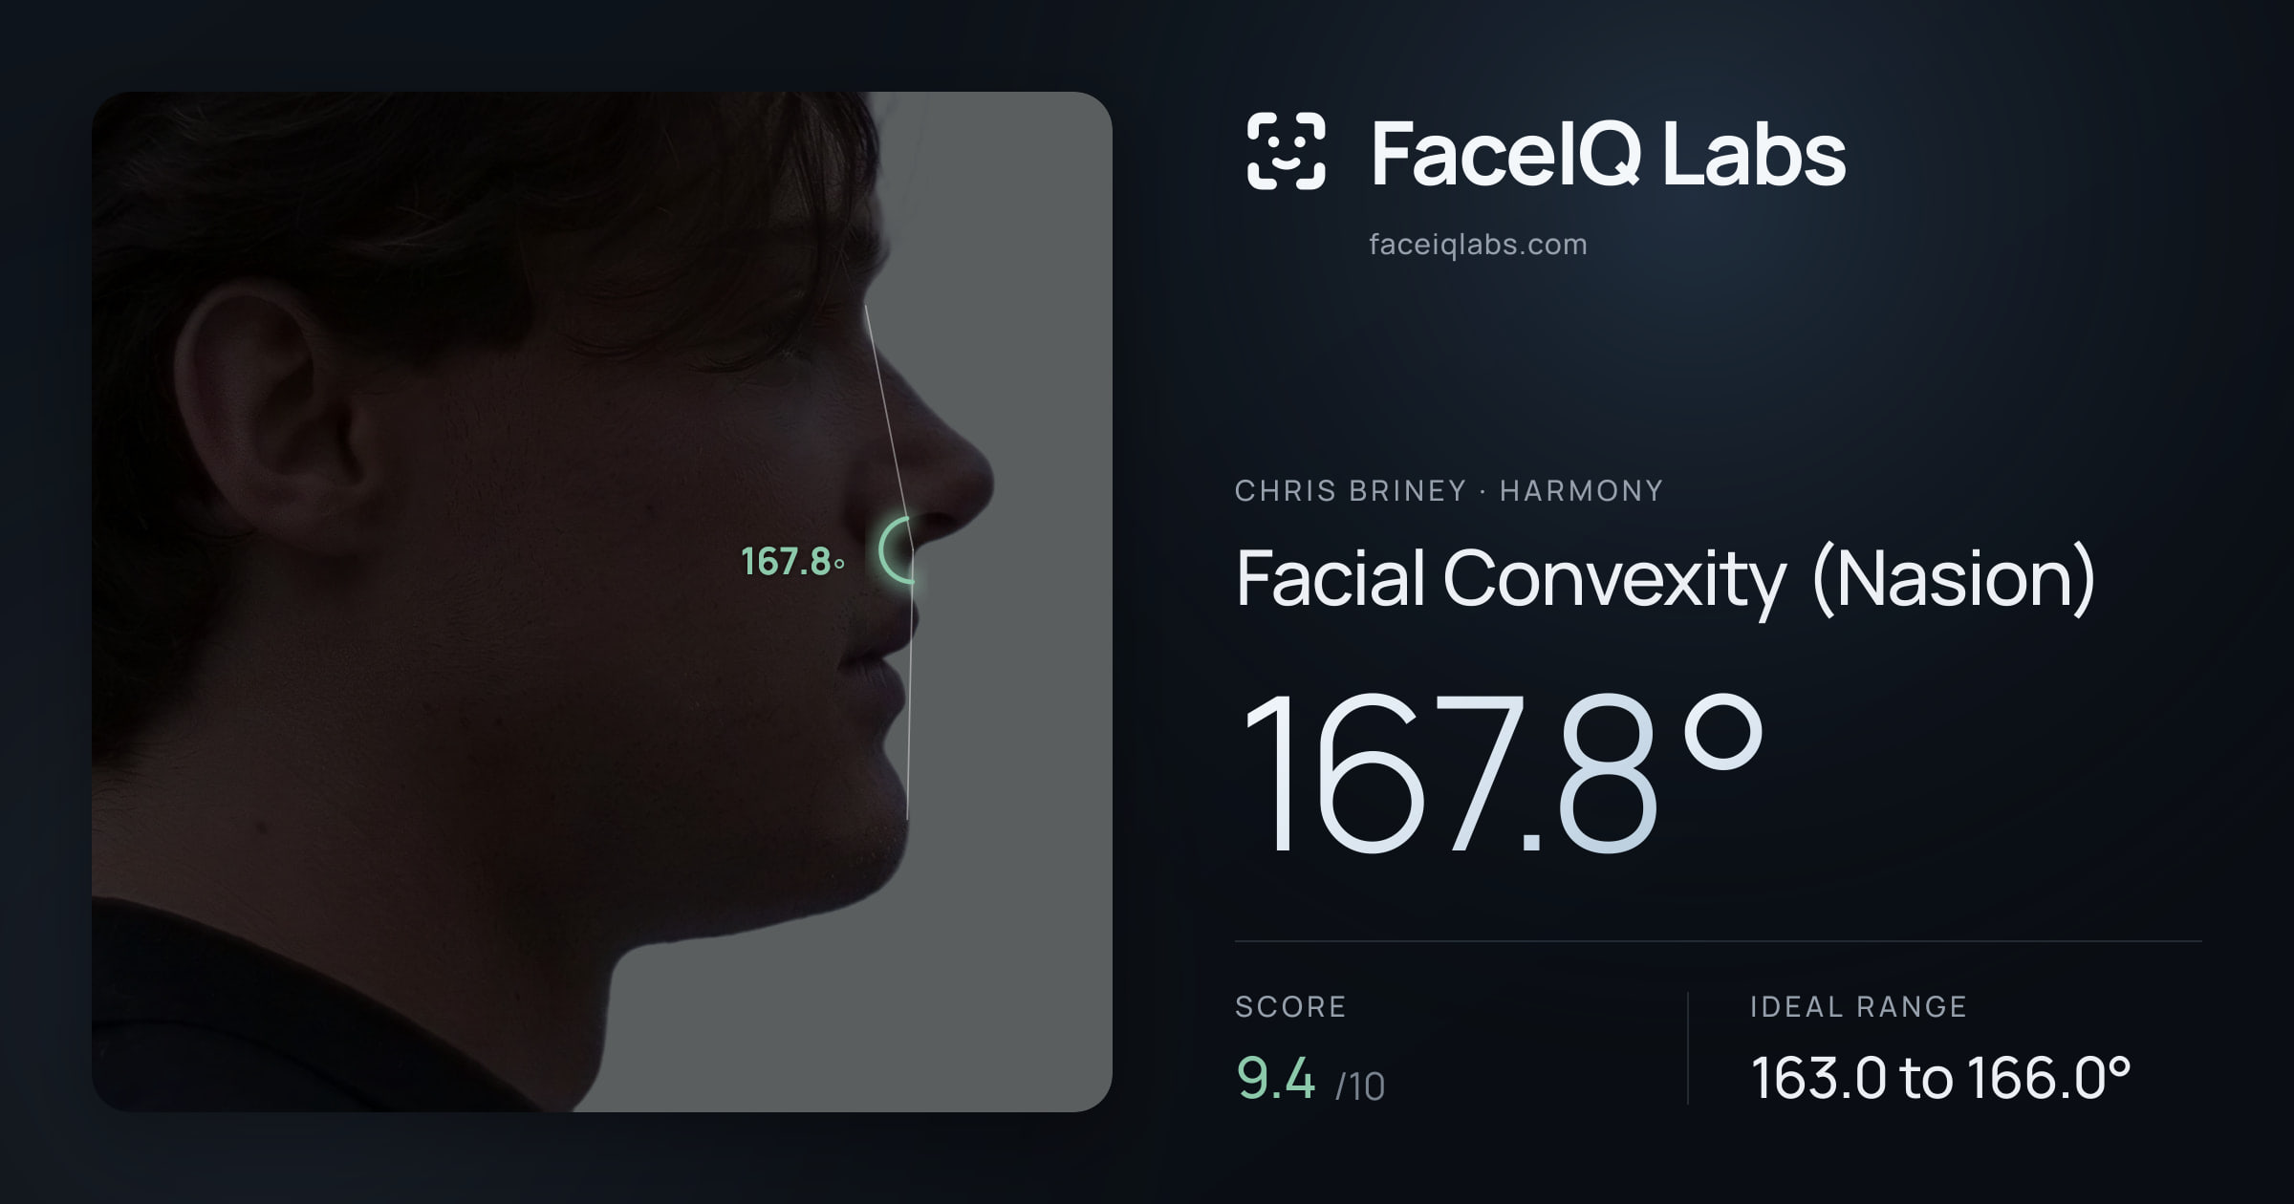2294x1204 pixels.
Task: Click the green 167.8° angle label on photo
Action: tap(792, 562)
